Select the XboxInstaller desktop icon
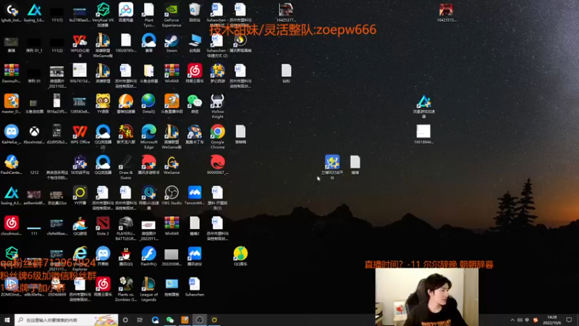 tap(34, 134)
